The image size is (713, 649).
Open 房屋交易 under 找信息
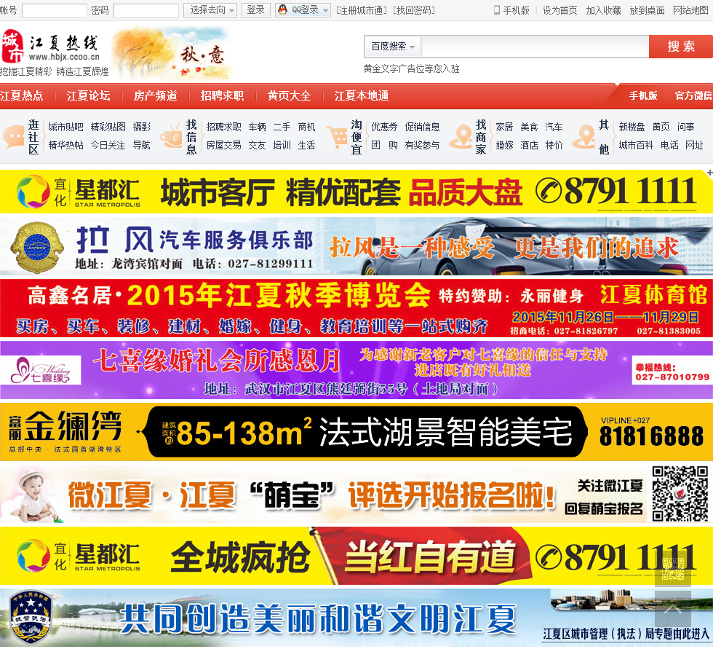[x=224, y=145]
